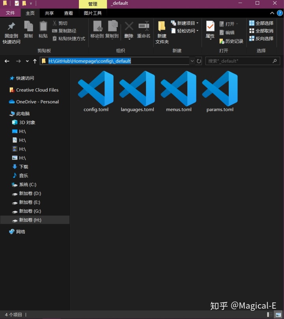Open 3D 对象 in the sidebar
Screen dimensions: 284x319
pyautogui.click(x=24, y=123)
